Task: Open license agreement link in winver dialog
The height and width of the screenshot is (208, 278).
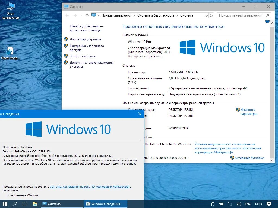Action: 90,187
